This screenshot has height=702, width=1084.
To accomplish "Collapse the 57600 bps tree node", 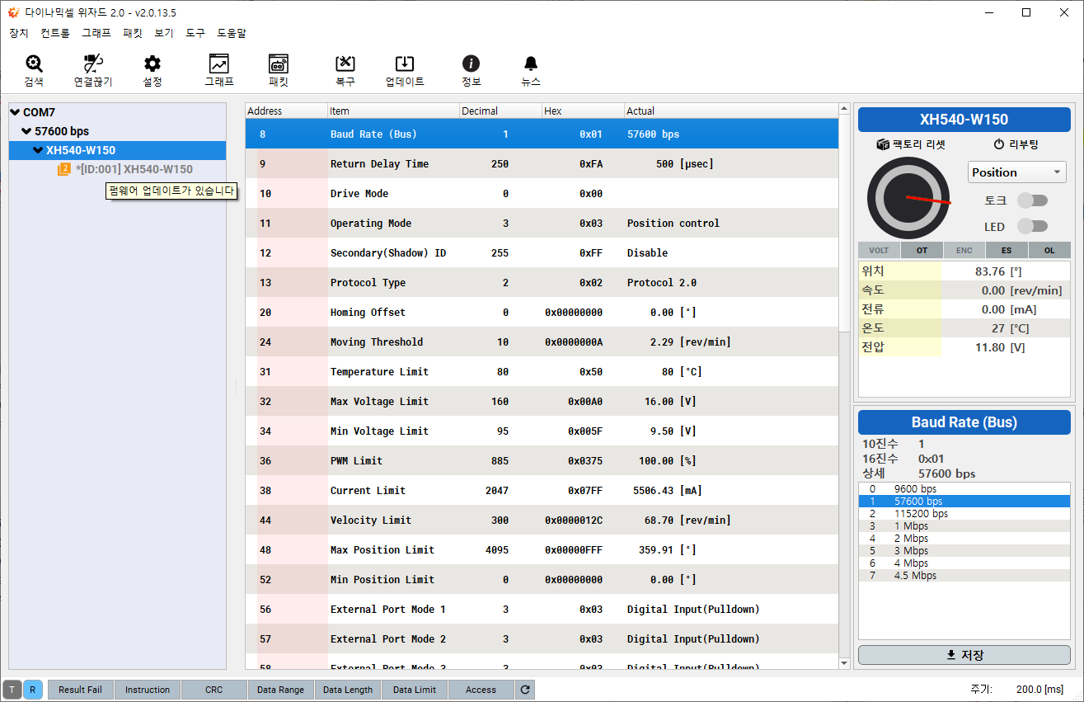I will pyautogui.click(x=26, y=131).
